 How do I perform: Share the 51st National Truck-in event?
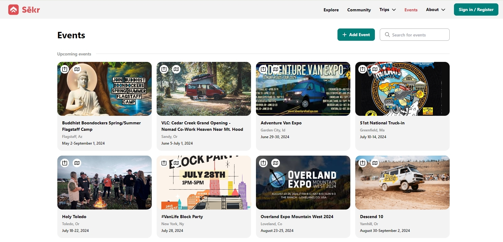pos(363,69)
